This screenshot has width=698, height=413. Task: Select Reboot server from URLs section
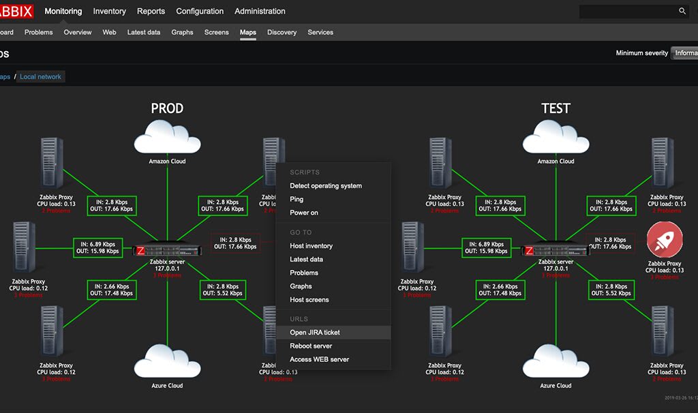310,346
